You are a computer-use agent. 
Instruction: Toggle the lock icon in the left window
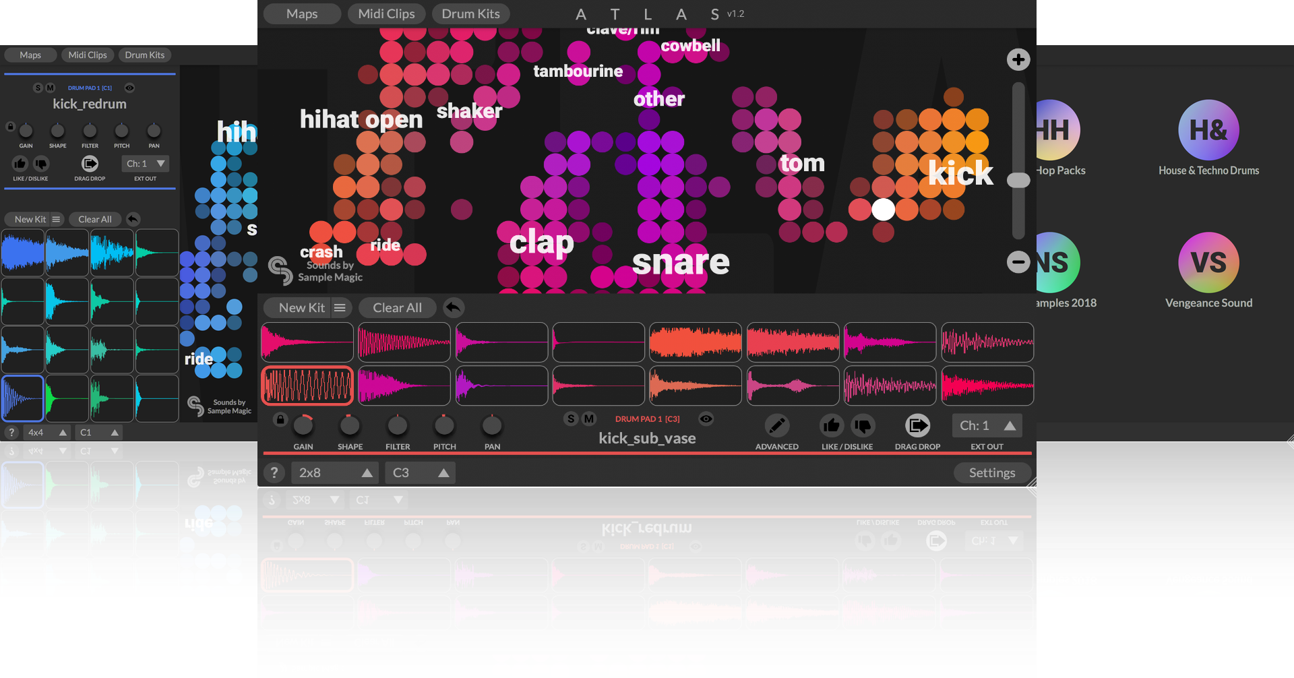coord(10,127)
